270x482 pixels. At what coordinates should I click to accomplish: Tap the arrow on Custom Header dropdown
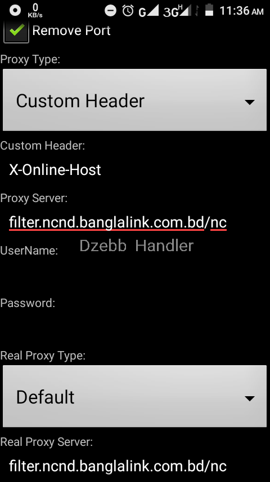250,102
